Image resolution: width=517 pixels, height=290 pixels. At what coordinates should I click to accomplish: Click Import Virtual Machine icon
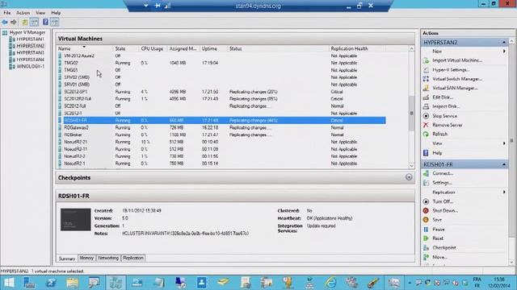coord(426,60)
